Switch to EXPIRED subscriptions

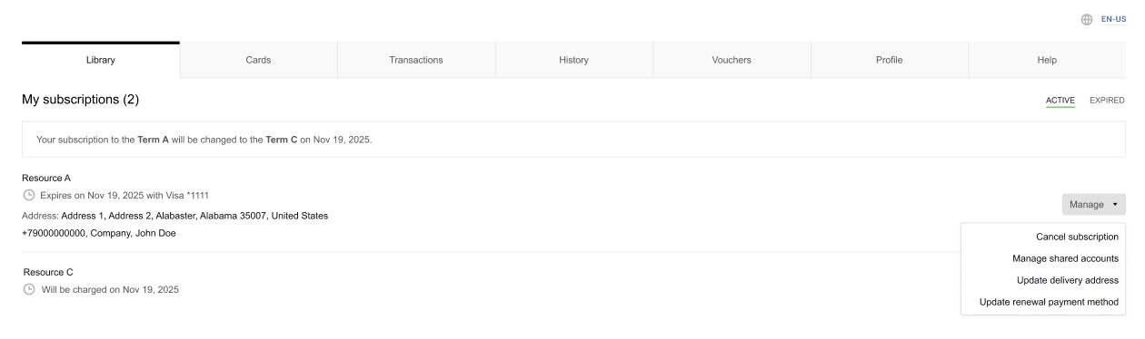point(1107,101)
